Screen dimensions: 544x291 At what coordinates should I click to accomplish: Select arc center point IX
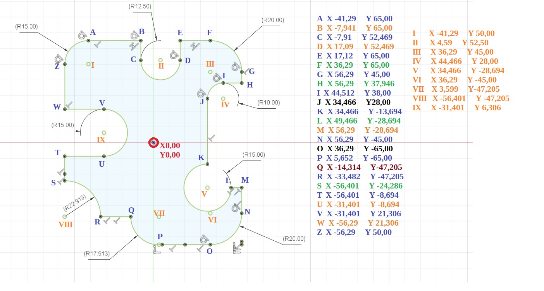point(103,133)
